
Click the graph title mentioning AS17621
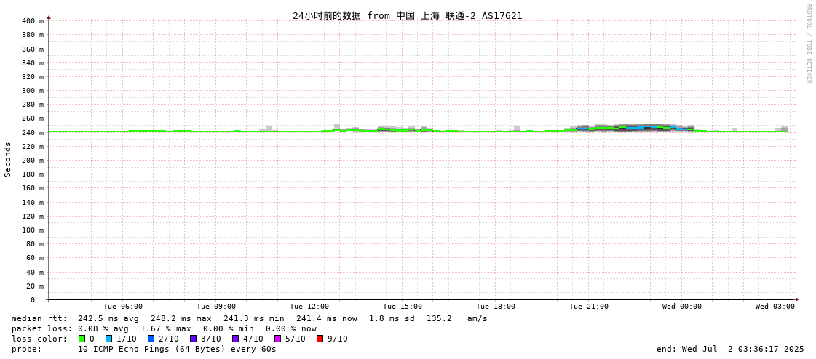tap(408, 15)
